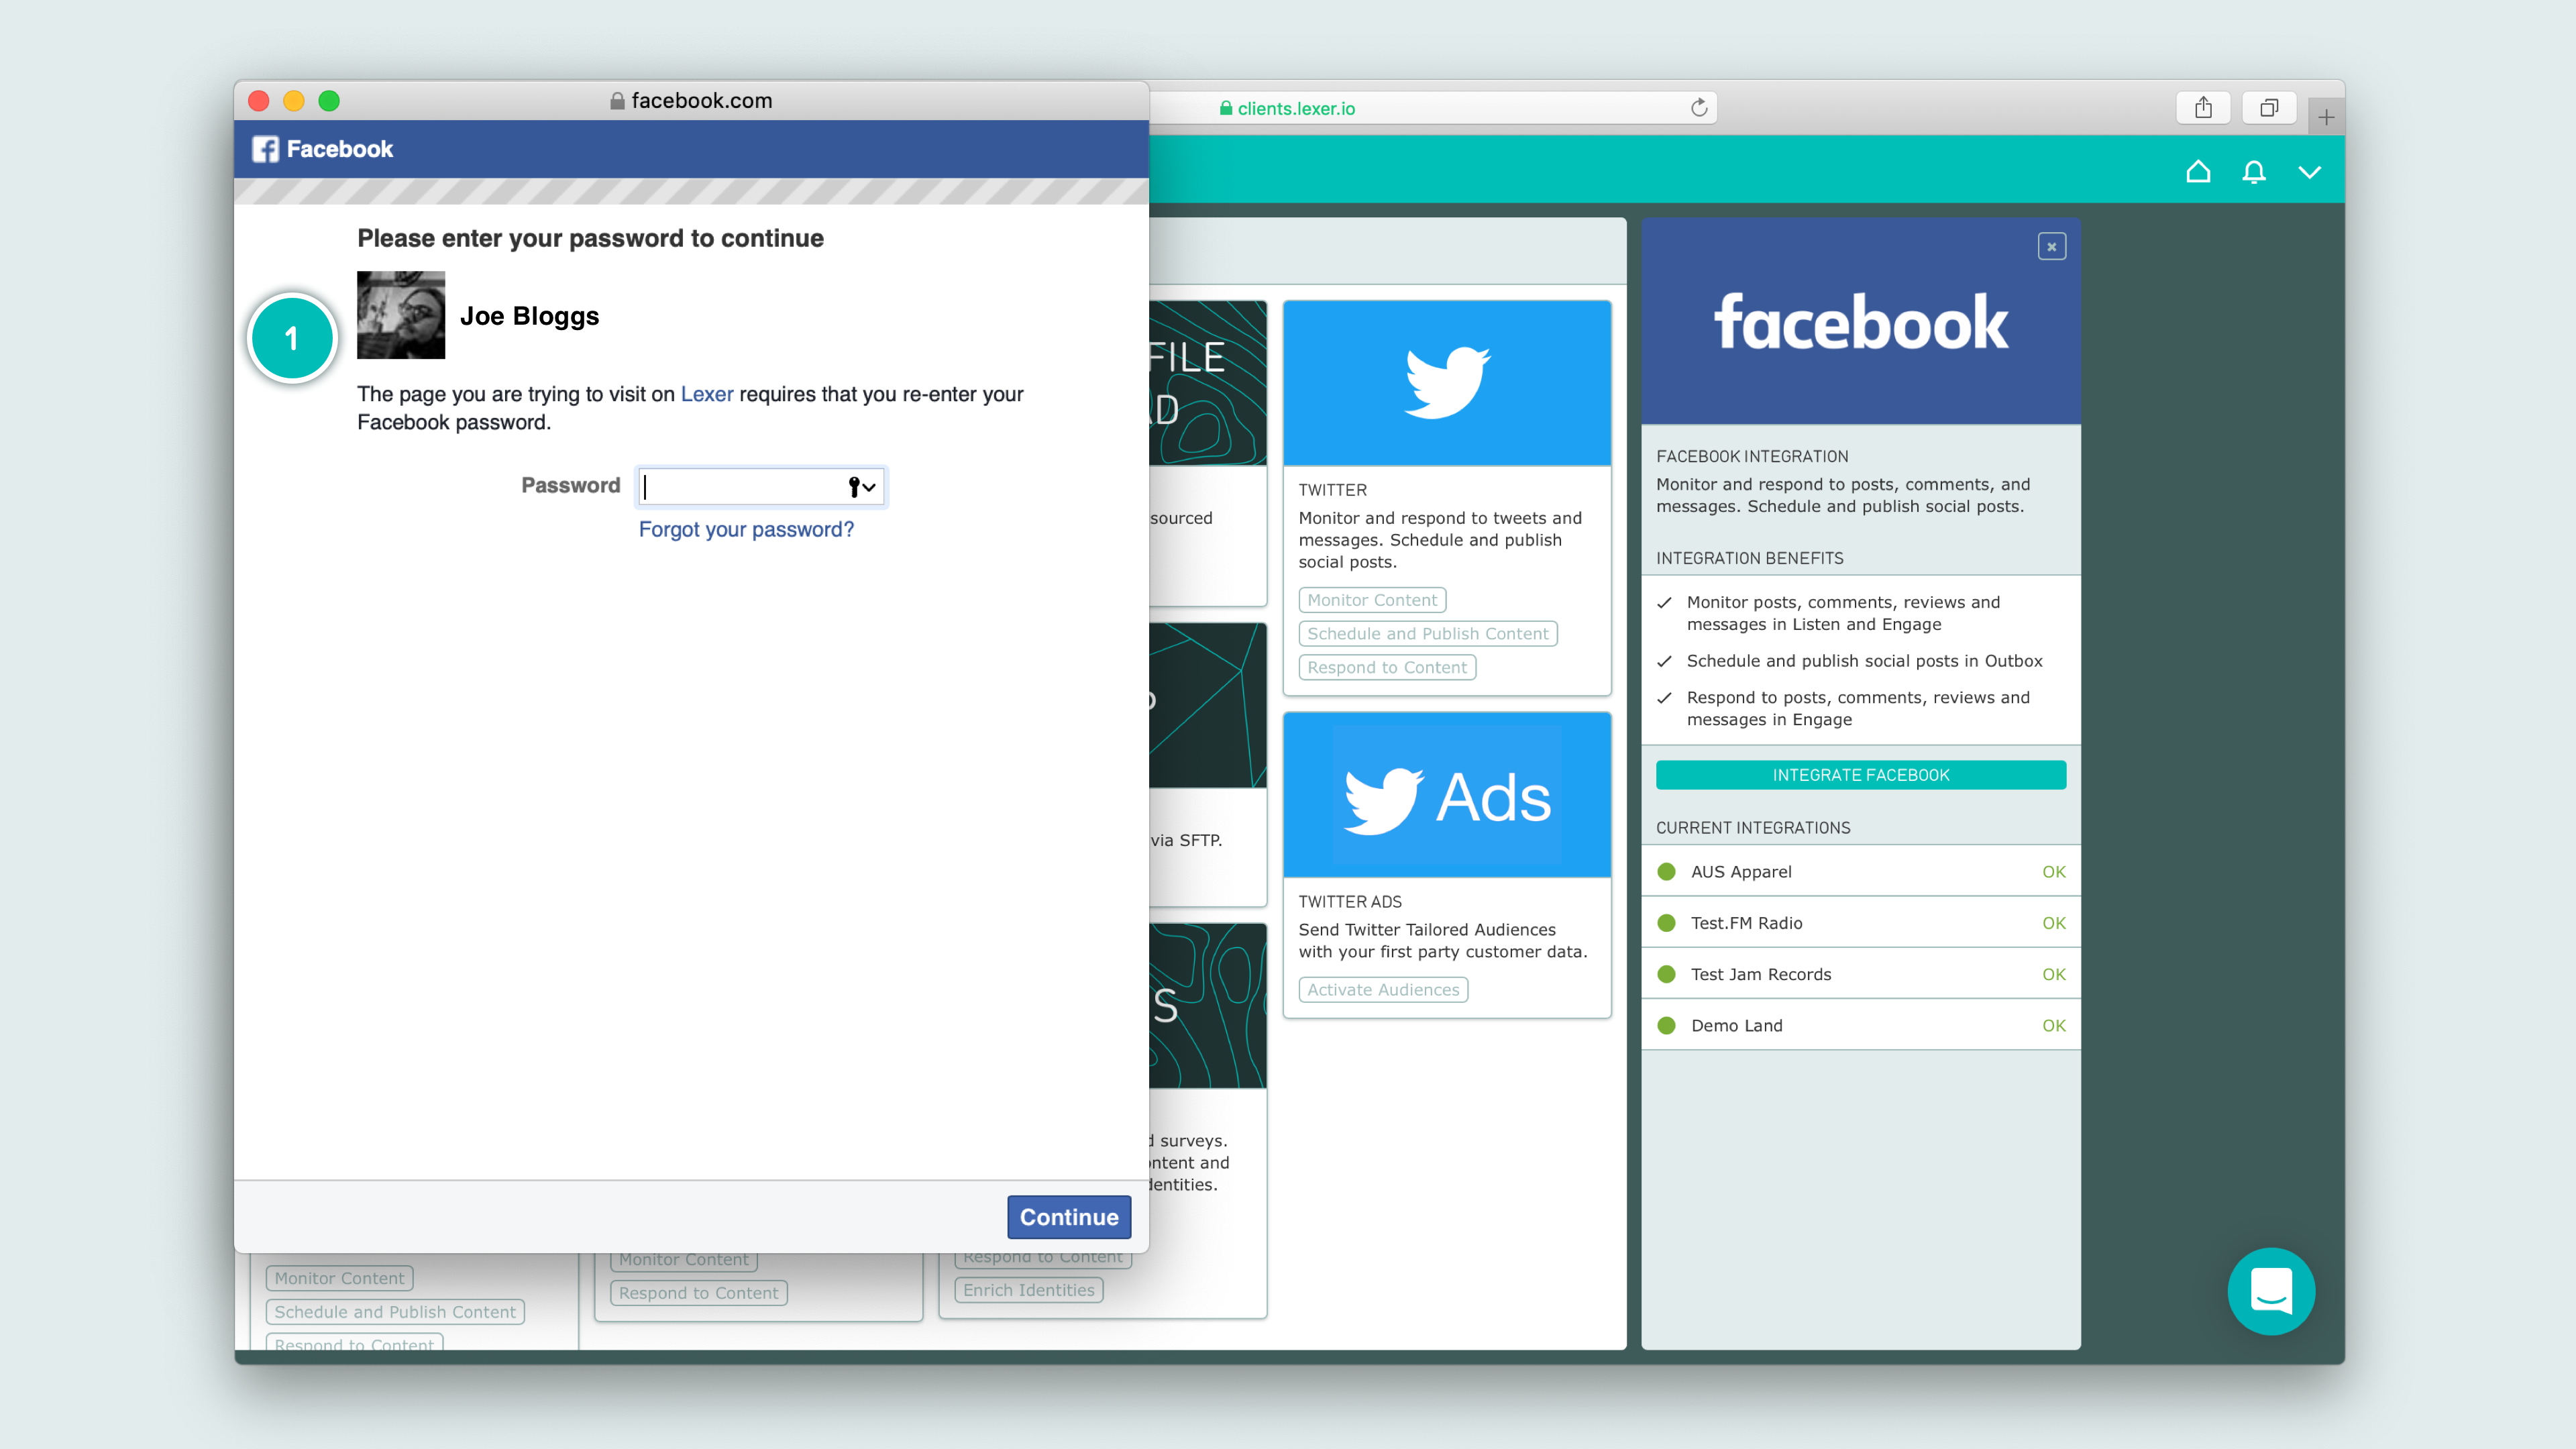Viewport: 2576px width, 1449px height.
Task: Select the AUS Apparel integration row
Action: [1860, 871]
